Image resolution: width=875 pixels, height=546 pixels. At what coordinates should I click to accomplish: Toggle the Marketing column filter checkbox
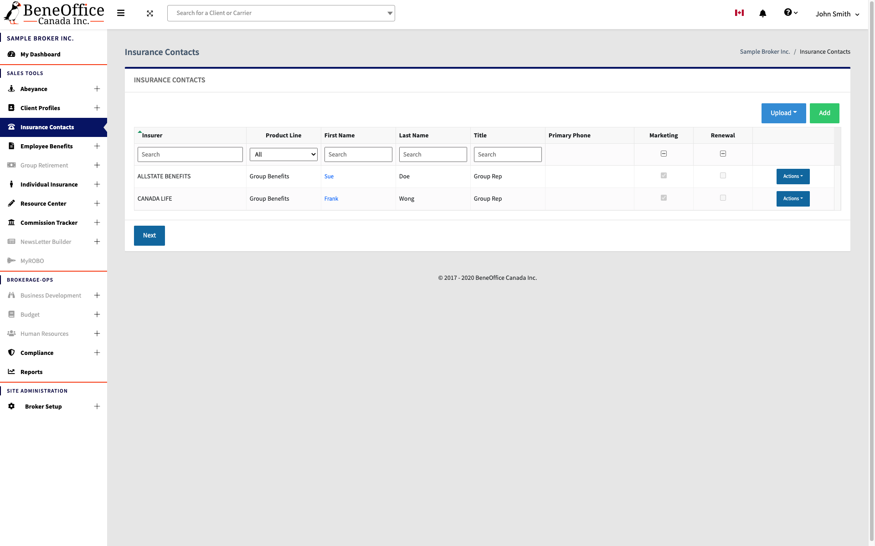pos(664,154)
